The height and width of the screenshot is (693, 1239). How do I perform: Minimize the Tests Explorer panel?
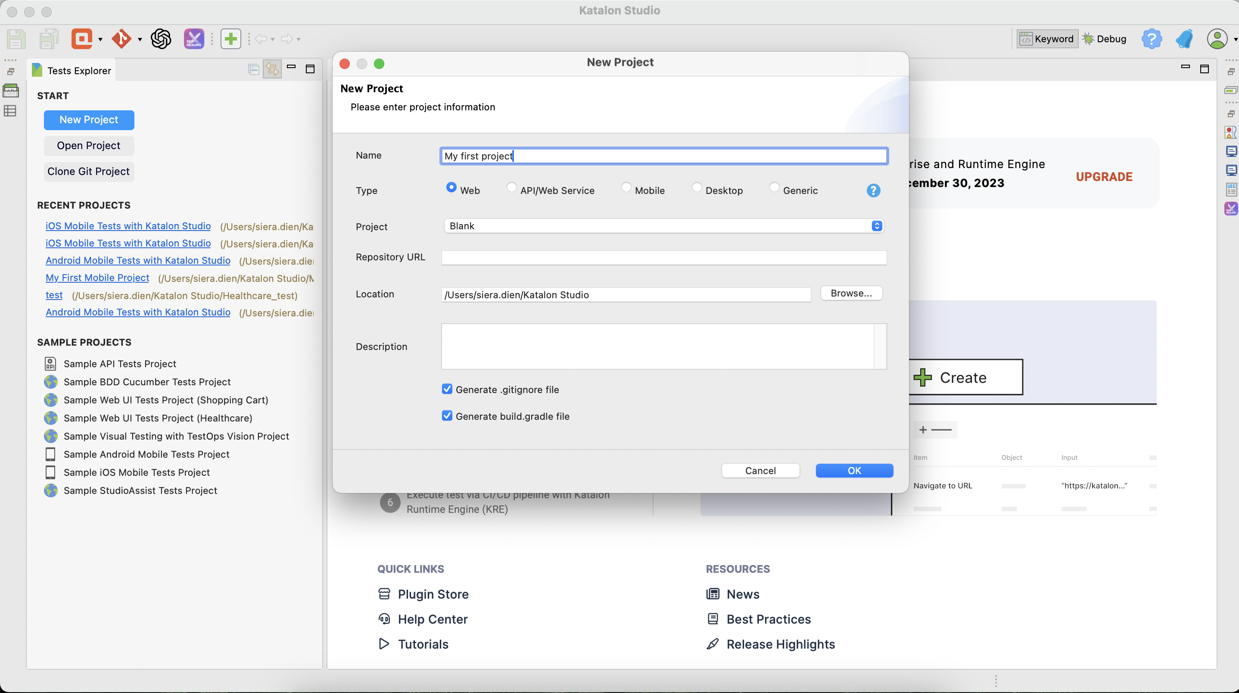pyautogui.click(x=291, y=67)
